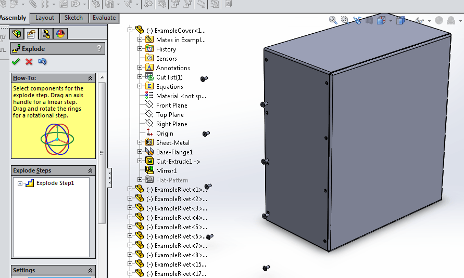Collapse the Explode Steps section
Screen dimensions: 464x278
coord(90,170)
